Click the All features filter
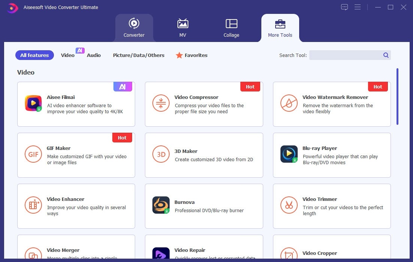 (34, 55)
